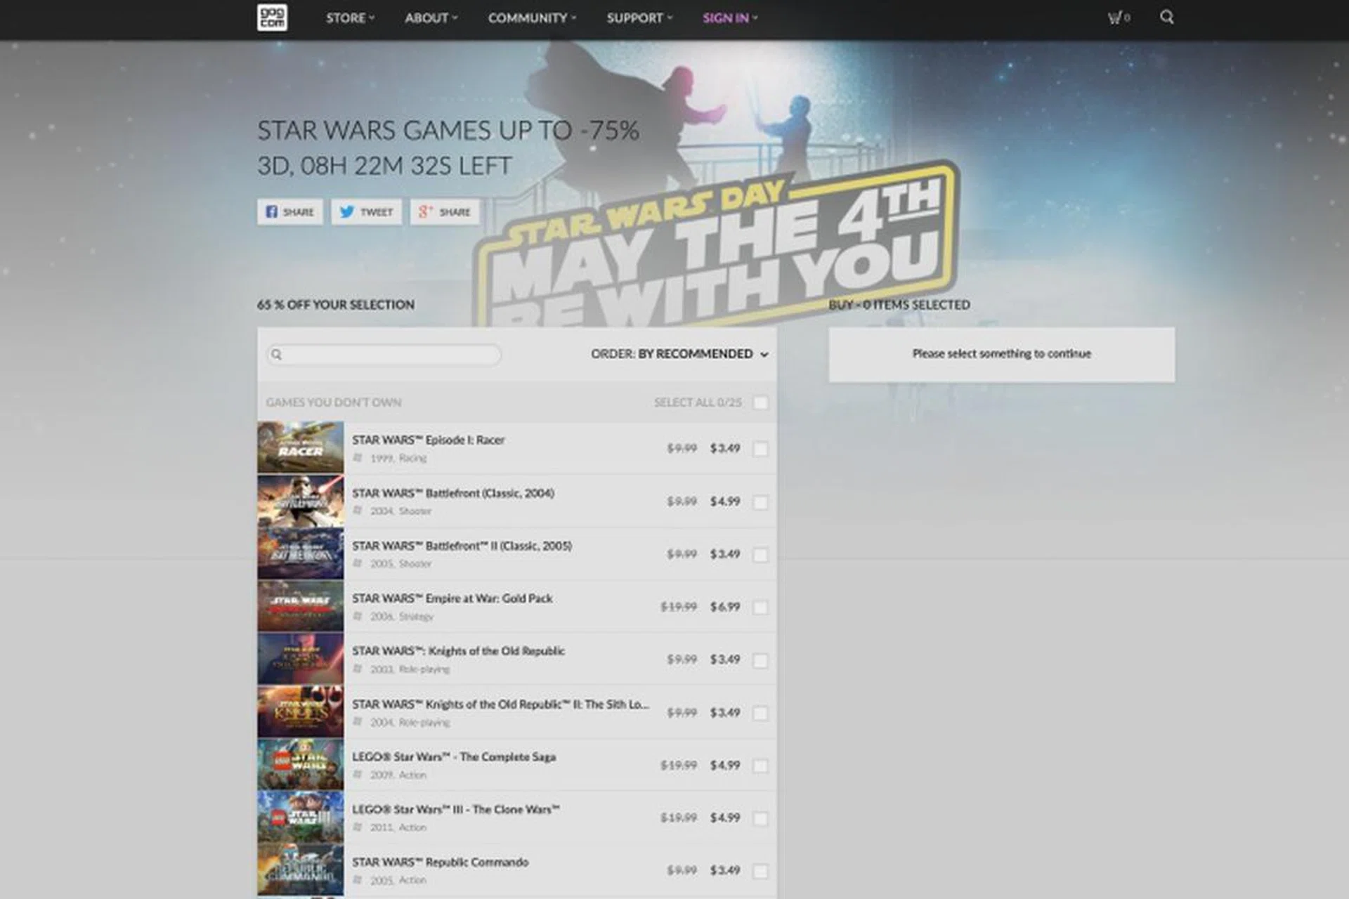Expand the Sign In dropdown
The width and height of the screenshot is (1349, 899).
(x=729, y=18)
